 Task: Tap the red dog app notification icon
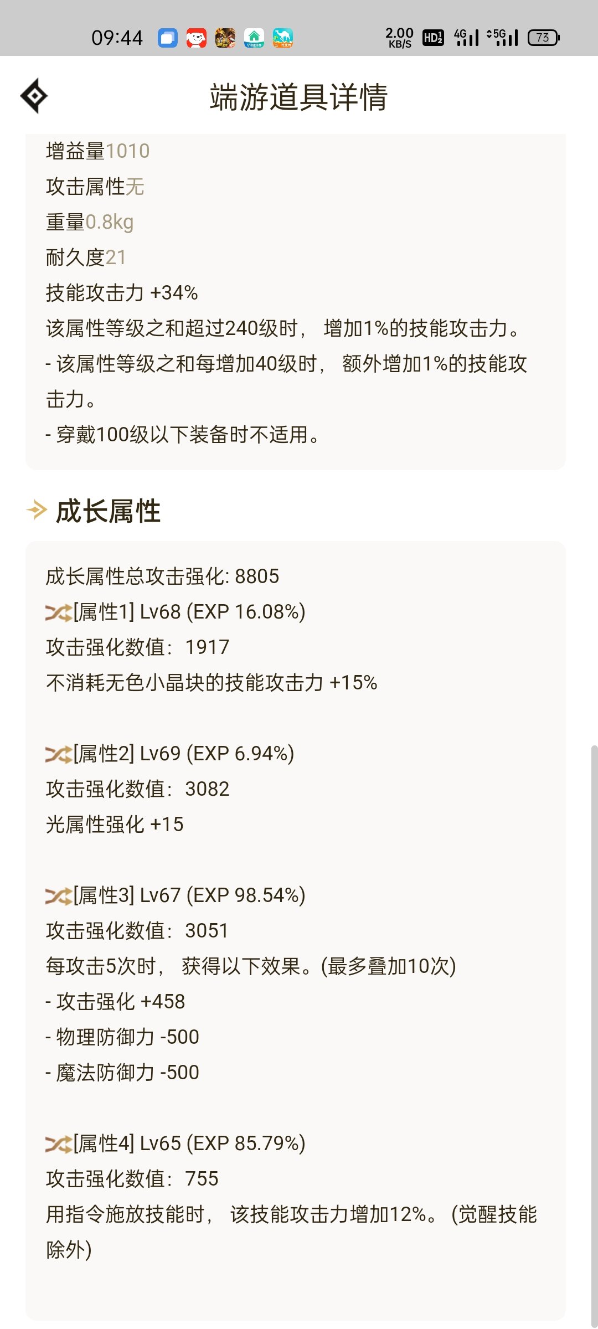[197, 38]
